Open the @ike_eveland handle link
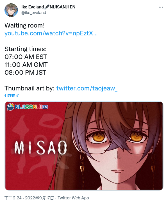This screenshot has width=168, height=205. point(34,13)
